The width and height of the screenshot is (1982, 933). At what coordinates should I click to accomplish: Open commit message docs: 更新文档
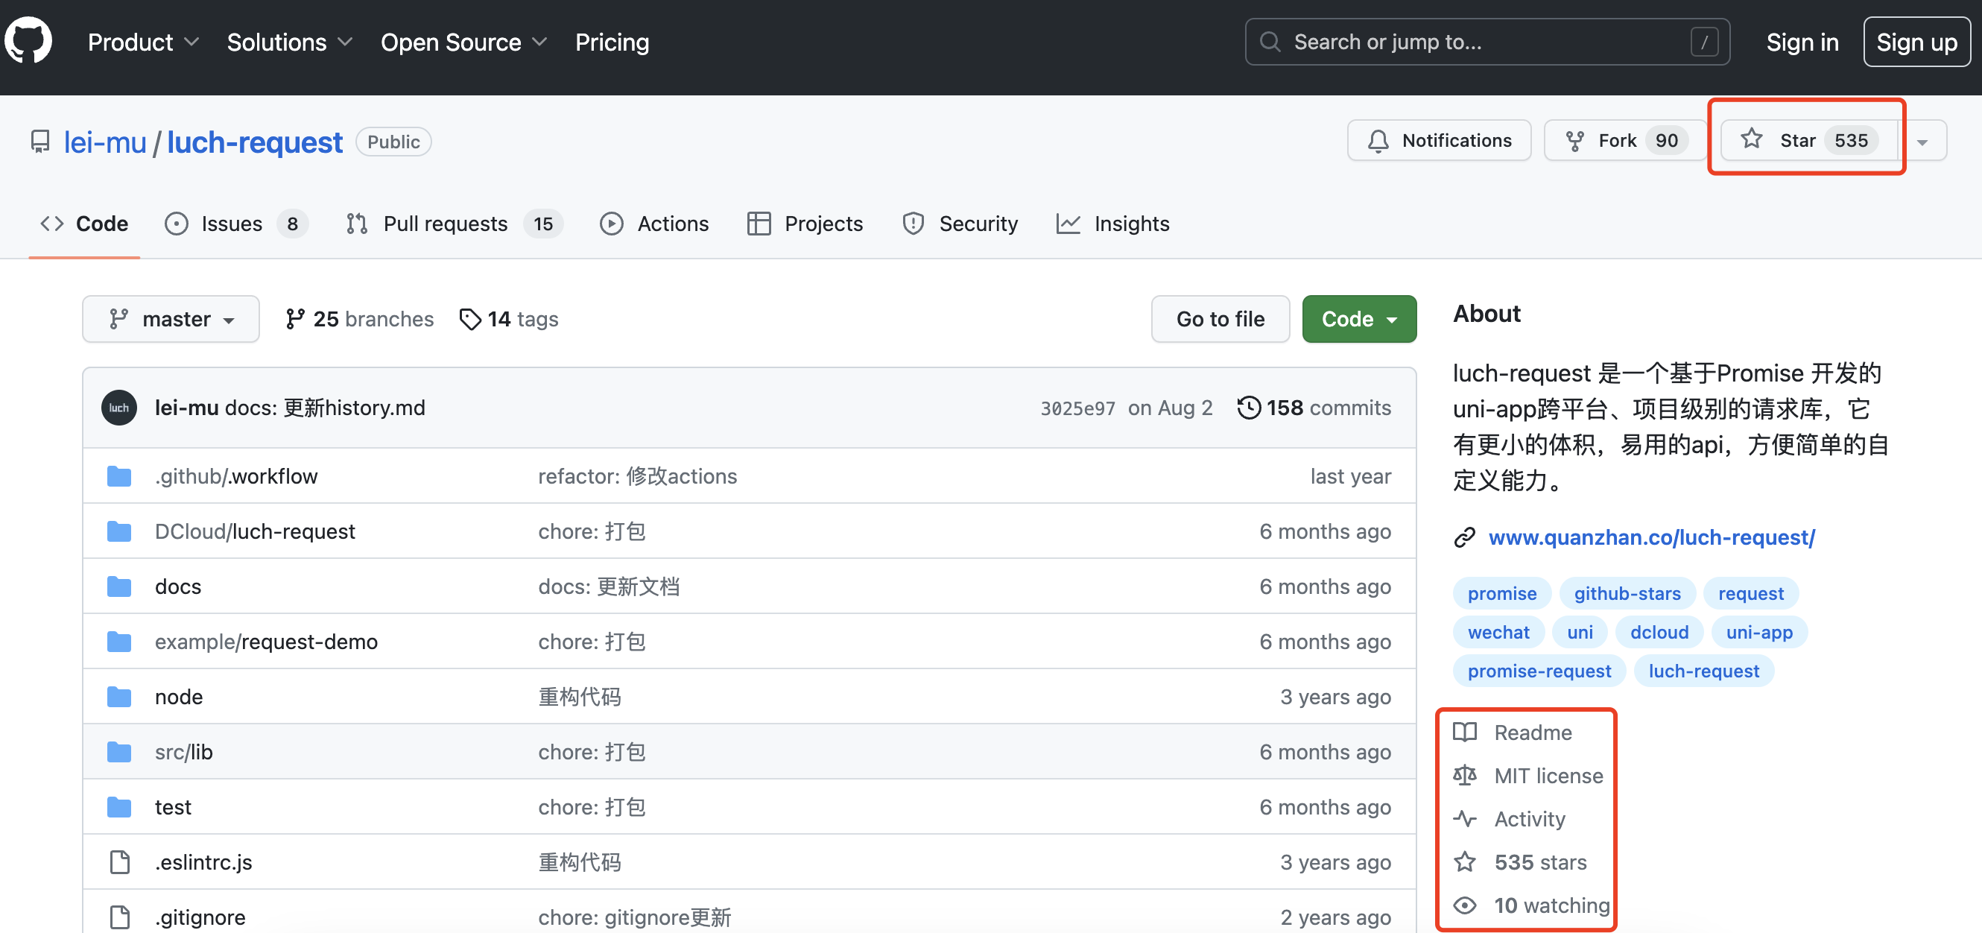coord(609,586)
